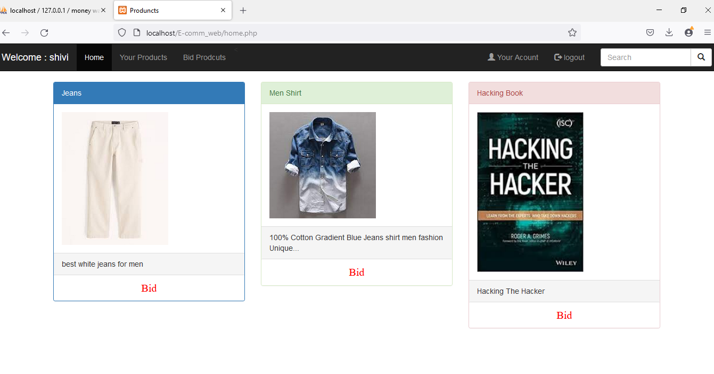Click Bid under Men Shirt card
The width and height of the screenshot is (714, 374).
(357, 272)
